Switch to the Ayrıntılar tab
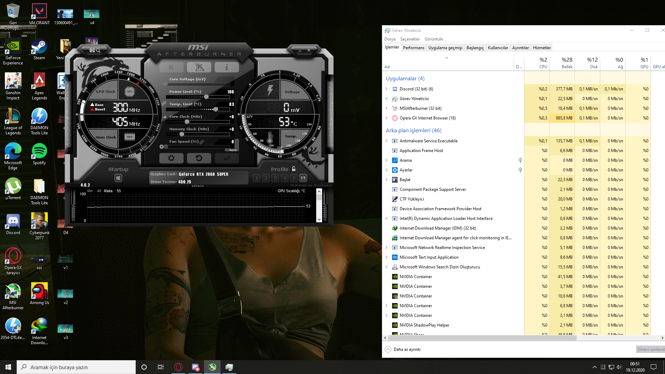665x374 pixels. pos(520,48)
